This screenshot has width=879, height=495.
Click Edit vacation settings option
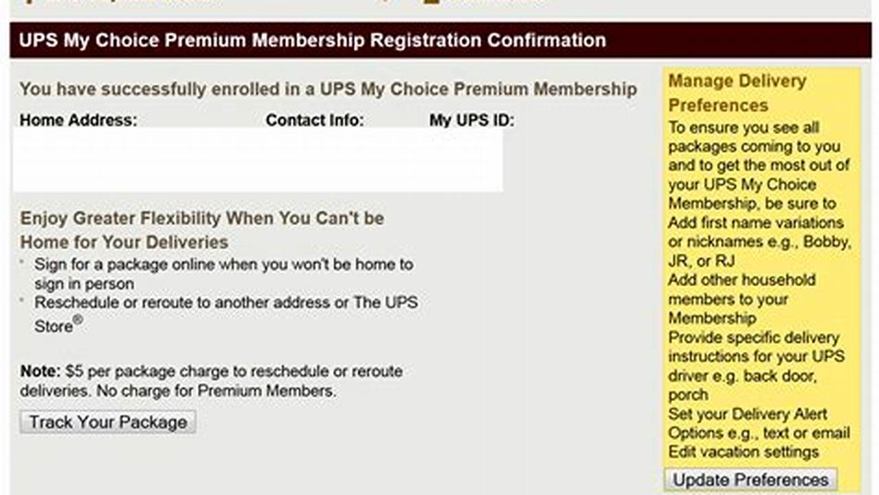point(743,452)
